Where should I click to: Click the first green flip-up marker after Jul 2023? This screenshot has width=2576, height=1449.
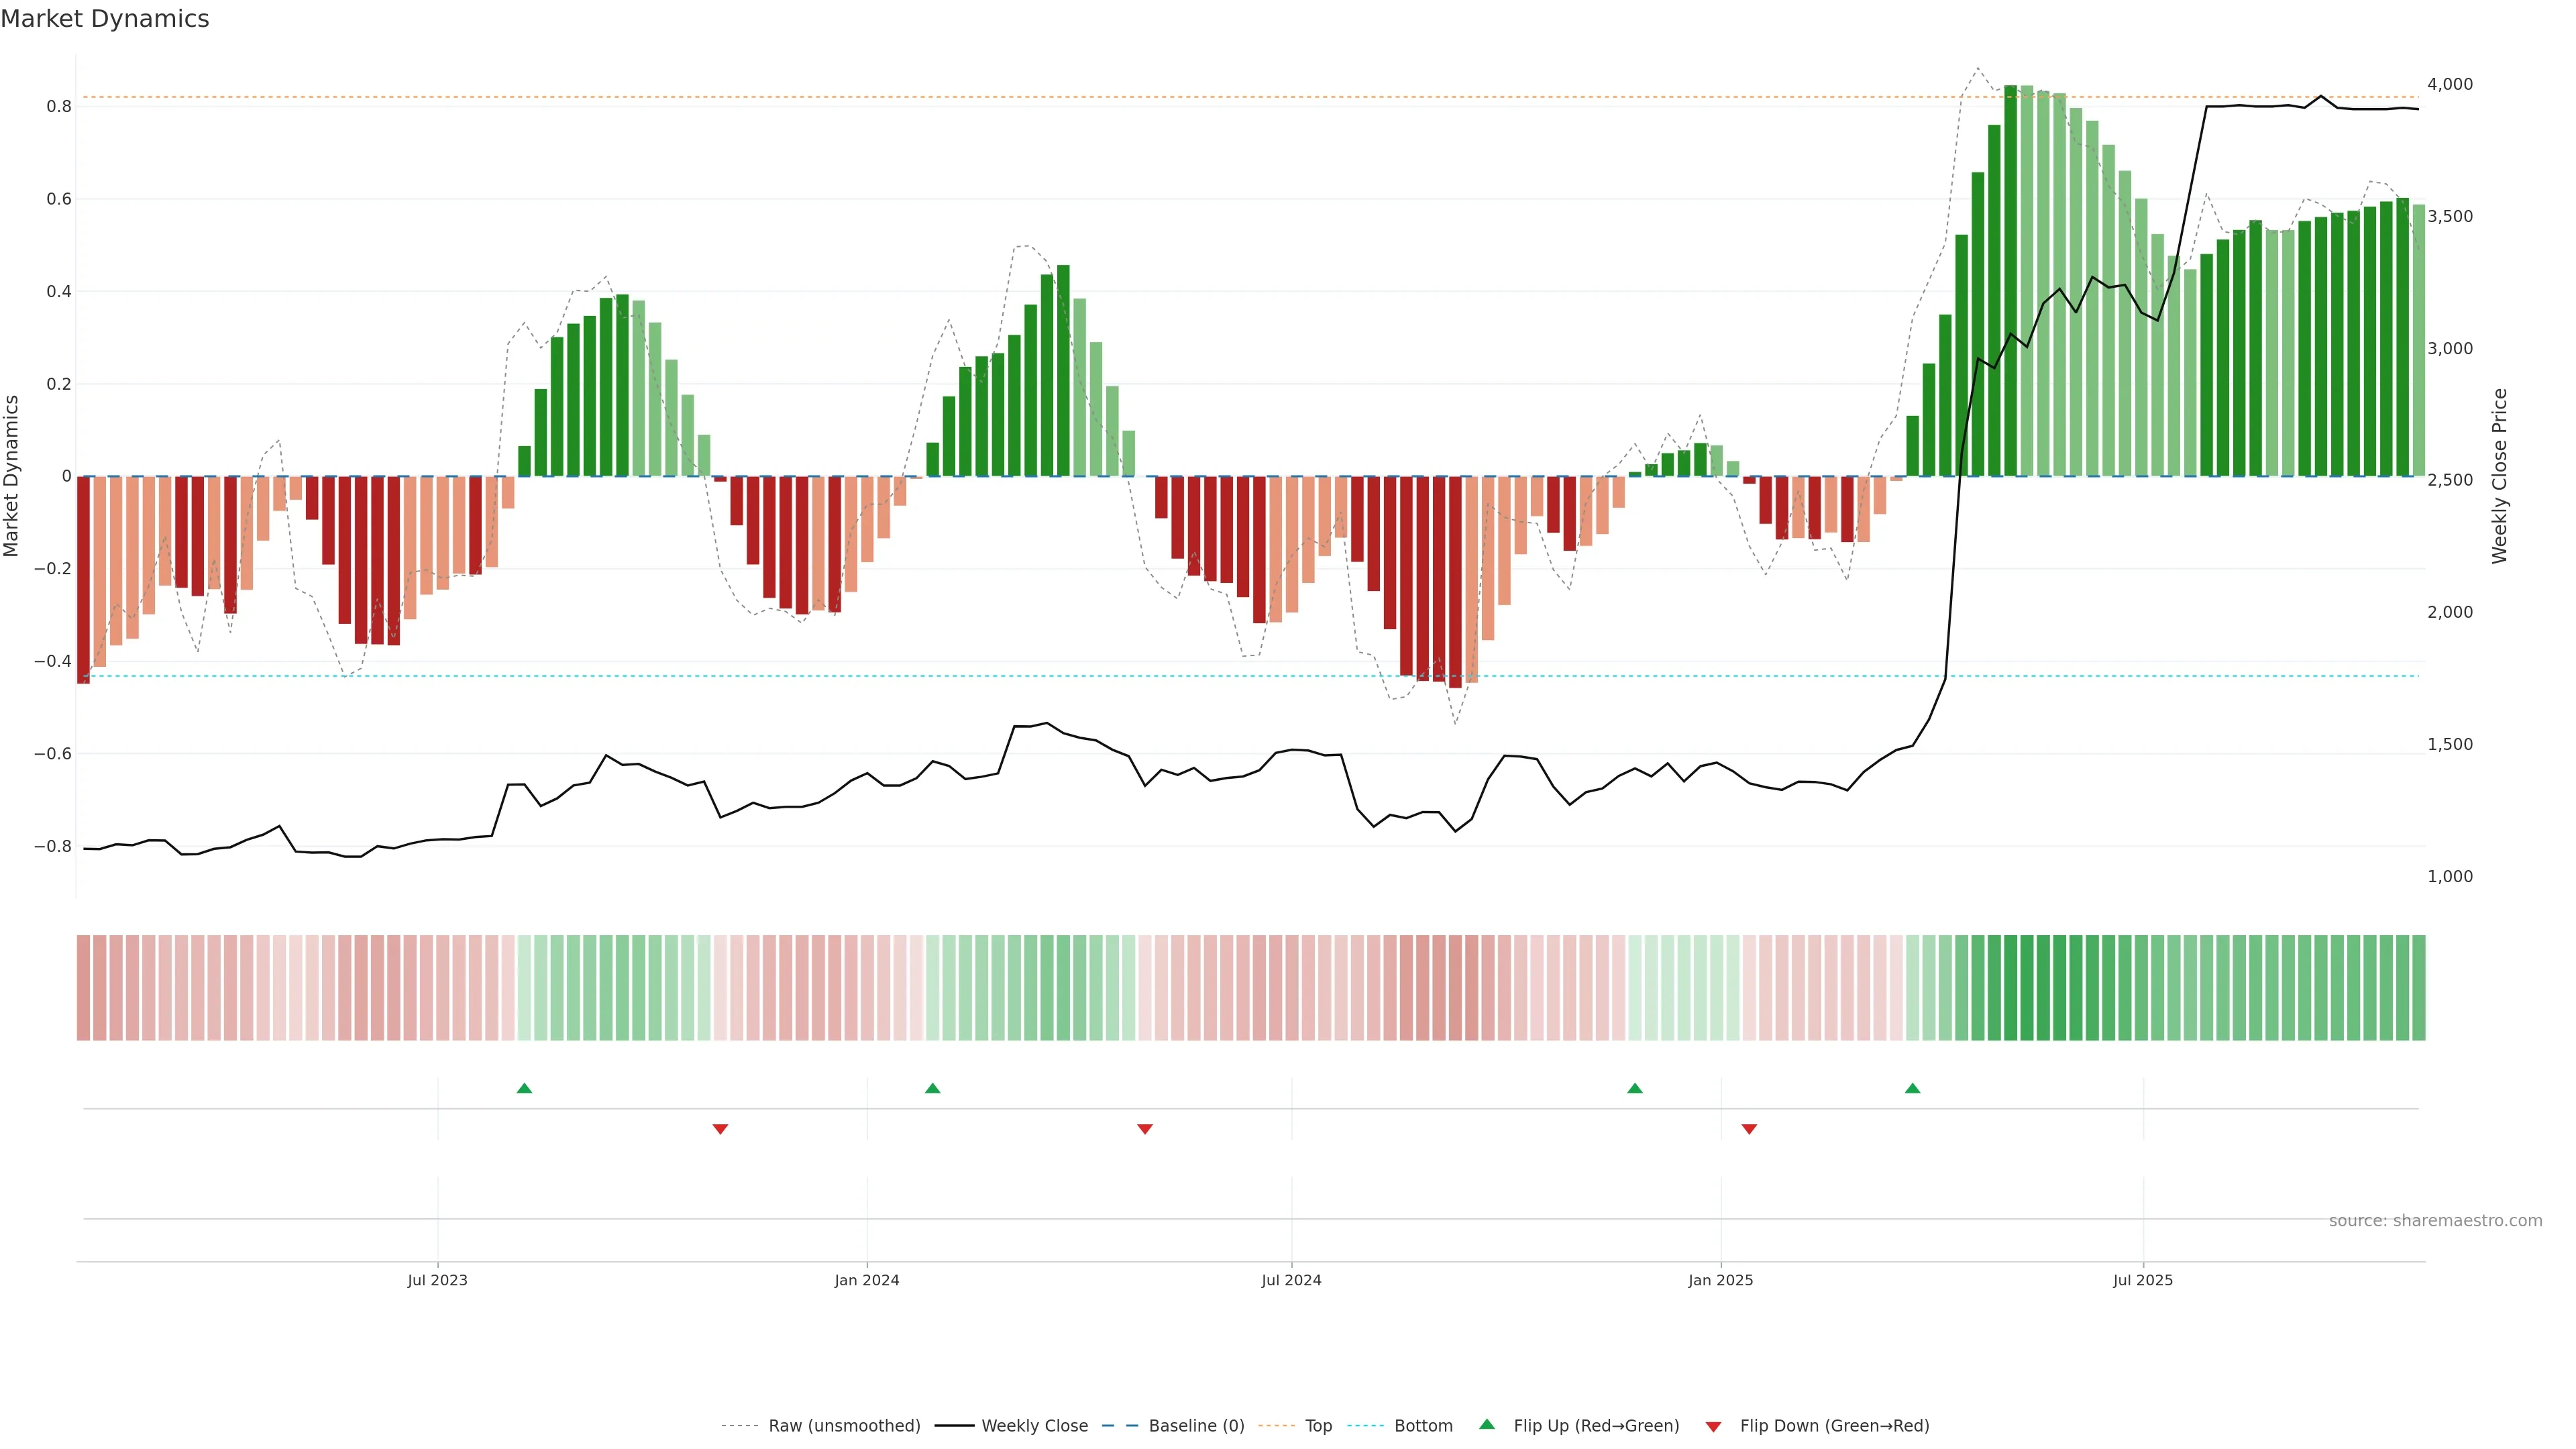524,1088
